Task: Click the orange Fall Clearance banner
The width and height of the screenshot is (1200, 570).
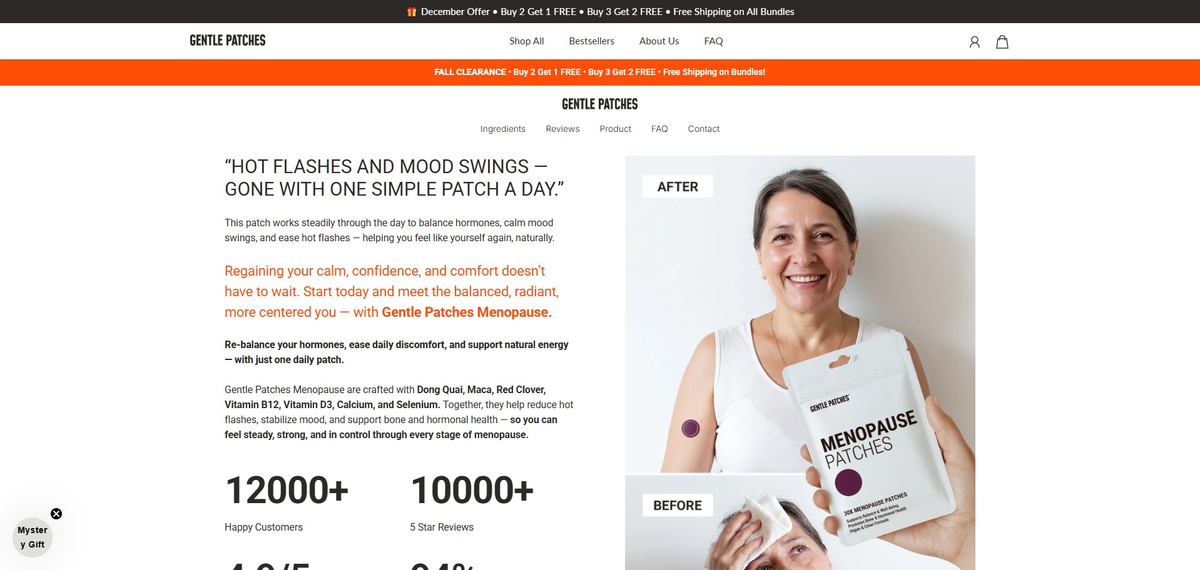Action: 600,72
